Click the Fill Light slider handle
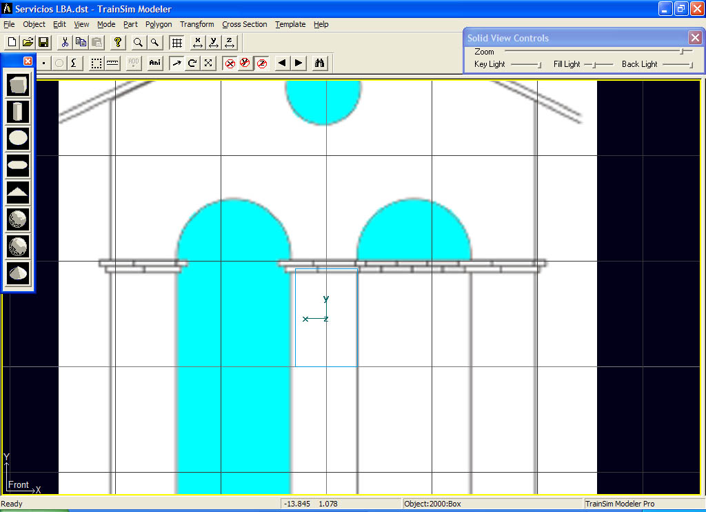This screenshot has width=706, height=512. tap(593, 64)
